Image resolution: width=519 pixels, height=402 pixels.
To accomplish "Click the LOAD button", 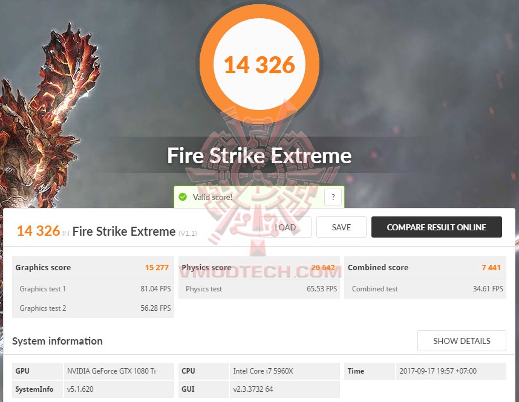I will pos(285,227).
